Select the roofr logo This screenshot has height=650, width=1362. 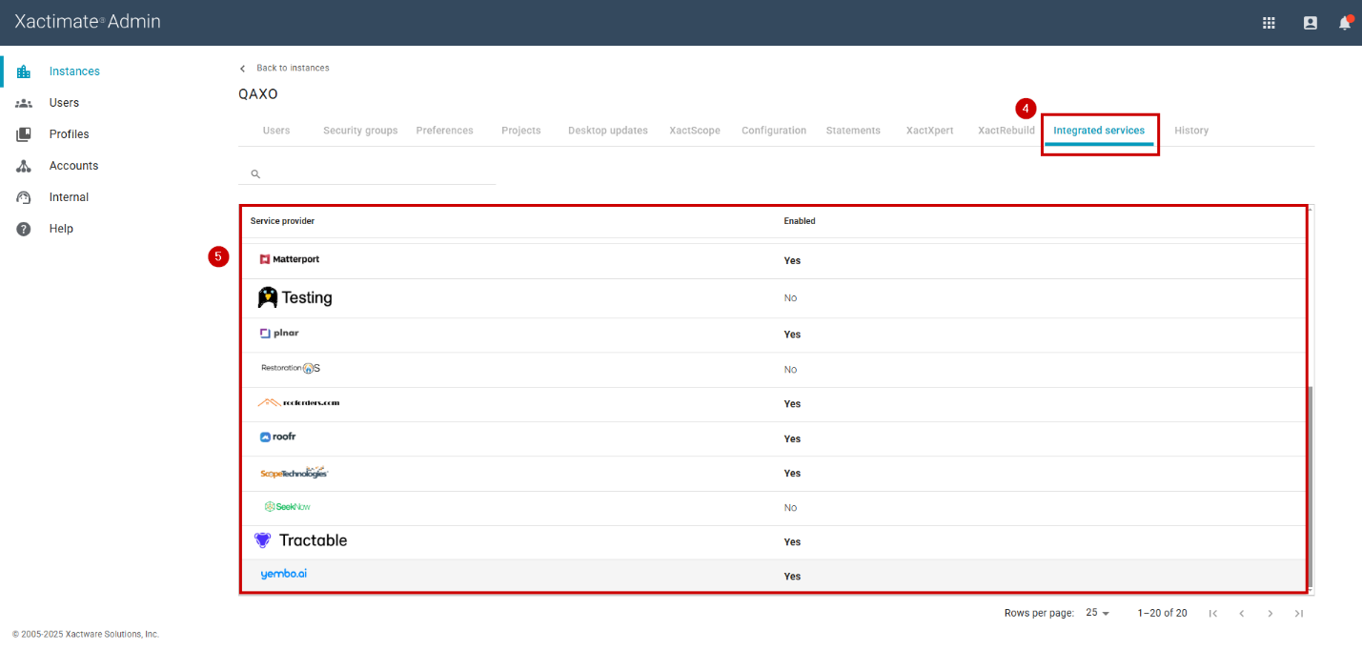pyautogui.click(x=277, y=437)
